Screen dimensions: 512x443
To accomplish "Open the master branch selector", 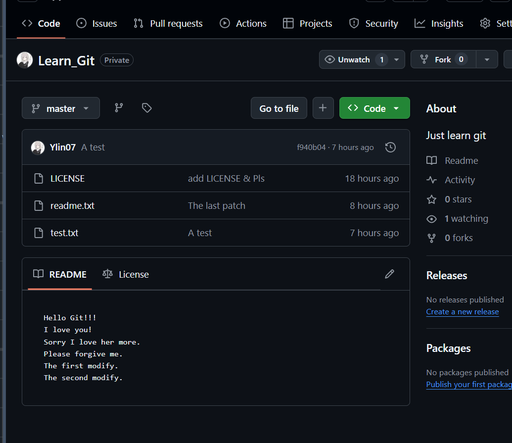I will [61, 108].
